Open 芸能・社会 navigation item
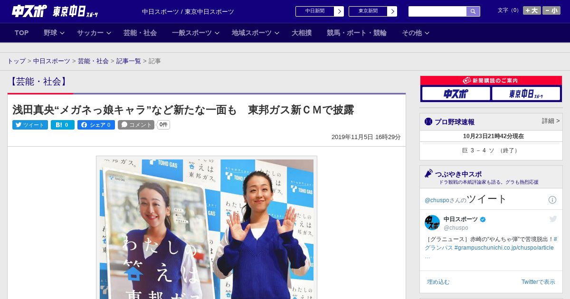570x299 pixels. pos(140,33)
